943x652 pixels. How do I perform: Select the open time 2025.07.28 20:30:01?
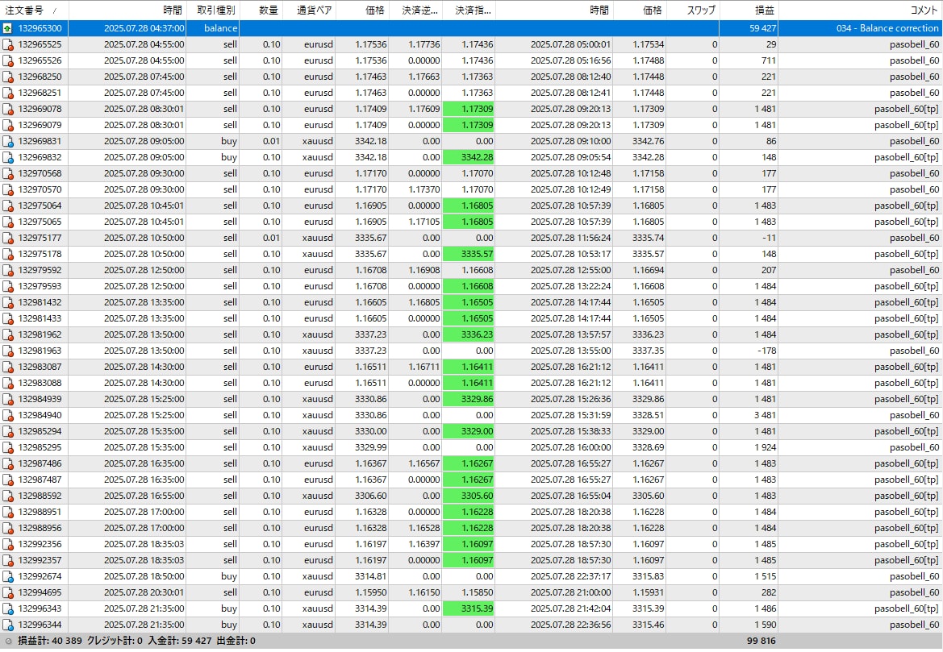[x=144, y=593]
